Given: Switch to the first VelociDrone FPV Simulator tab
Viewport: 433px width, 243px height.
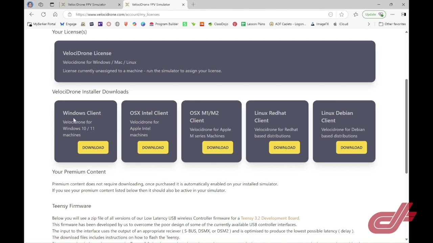Looking at the screenshot, I should coord(91,4).
